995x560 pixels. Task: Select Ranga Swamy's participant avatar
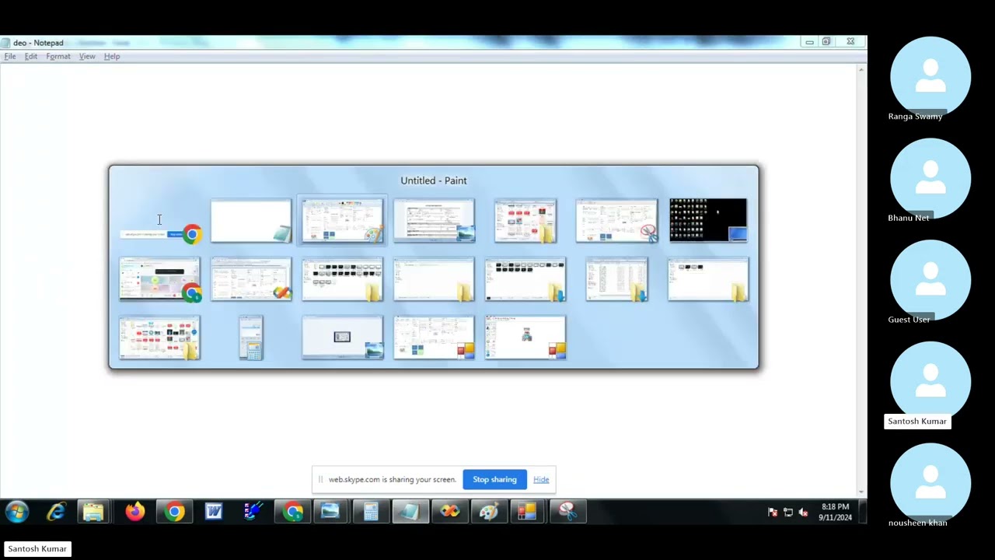coord(930,77)
